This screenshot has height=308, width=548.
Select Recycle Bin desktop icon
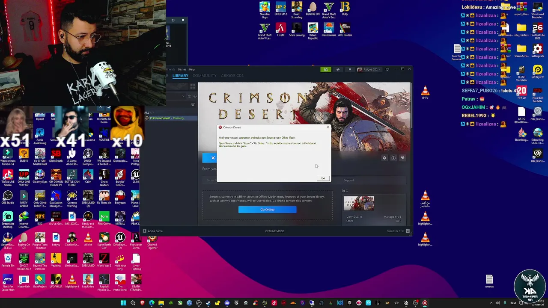8,261
